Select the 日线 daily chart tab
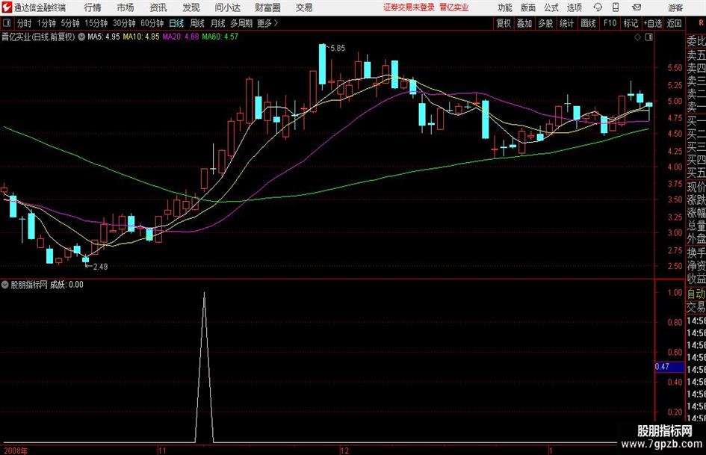This screenshot has height=455, width=706. pos(176,23)
